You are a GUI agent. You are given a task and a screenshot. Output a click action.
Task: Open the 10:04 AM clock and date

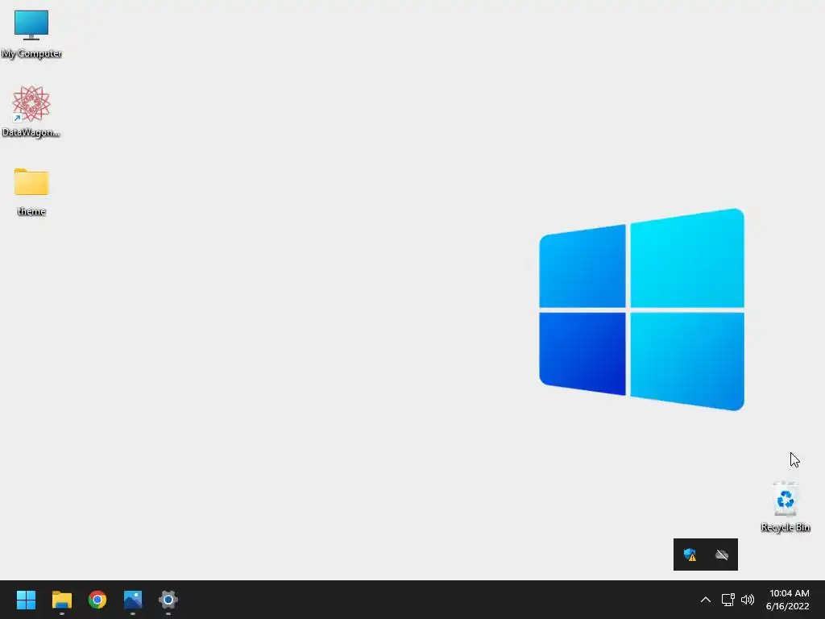788,600
